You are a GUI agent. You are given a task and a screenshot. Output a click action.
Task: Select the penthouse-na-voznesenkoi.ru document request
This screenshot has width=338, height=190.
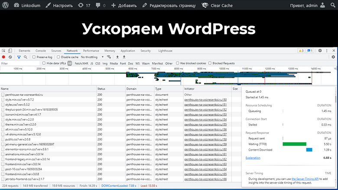click(x=24, y=95)
